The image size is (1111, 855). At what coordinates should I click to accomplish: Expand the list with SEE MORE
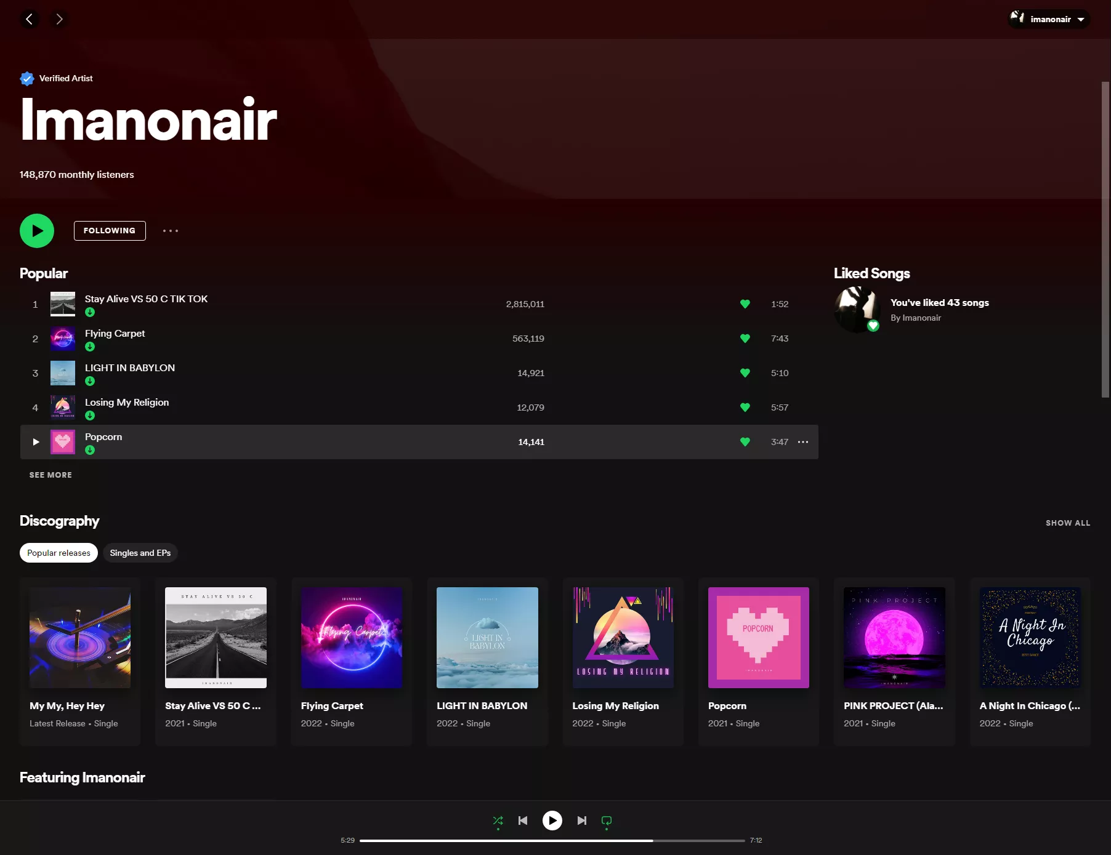50,475
